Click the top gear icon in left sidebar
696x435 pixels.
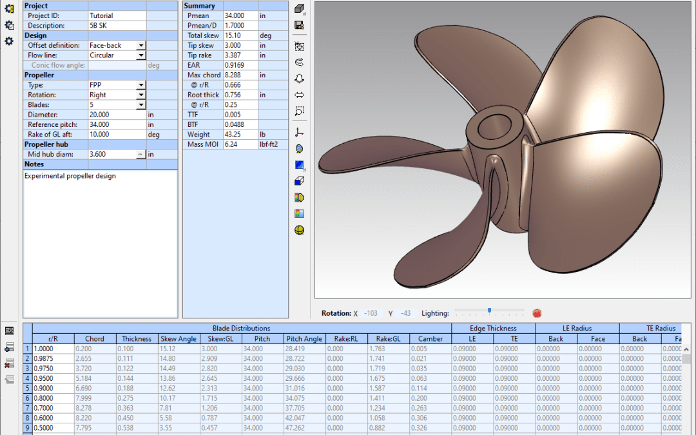(9, 9)
